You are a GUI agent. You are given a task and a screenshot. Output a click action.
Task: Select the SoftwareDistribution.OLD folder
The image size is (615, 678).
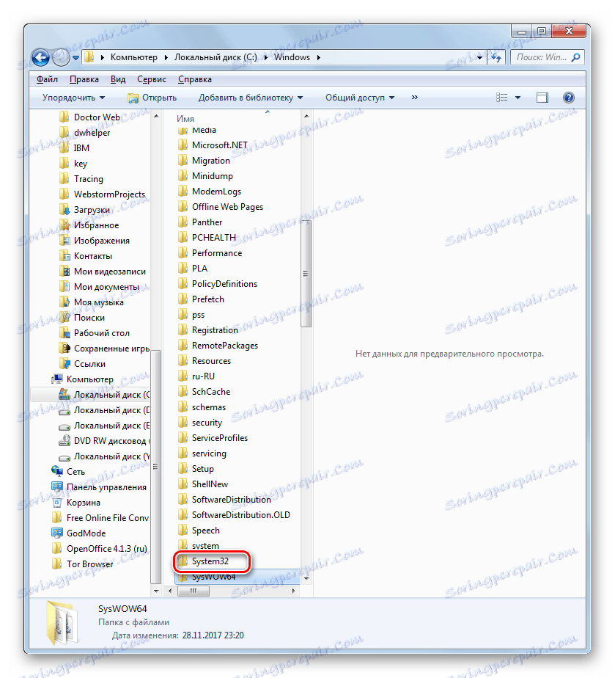pos(234,515)
